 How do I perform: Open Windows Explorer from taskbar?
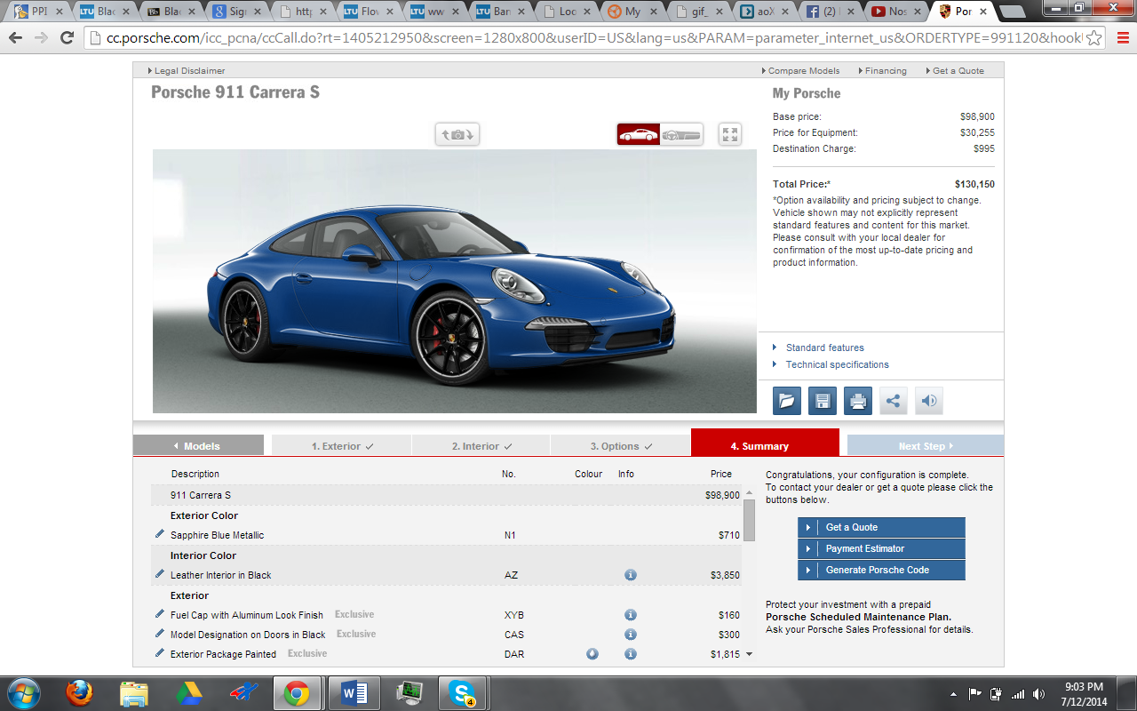(134, 693)
